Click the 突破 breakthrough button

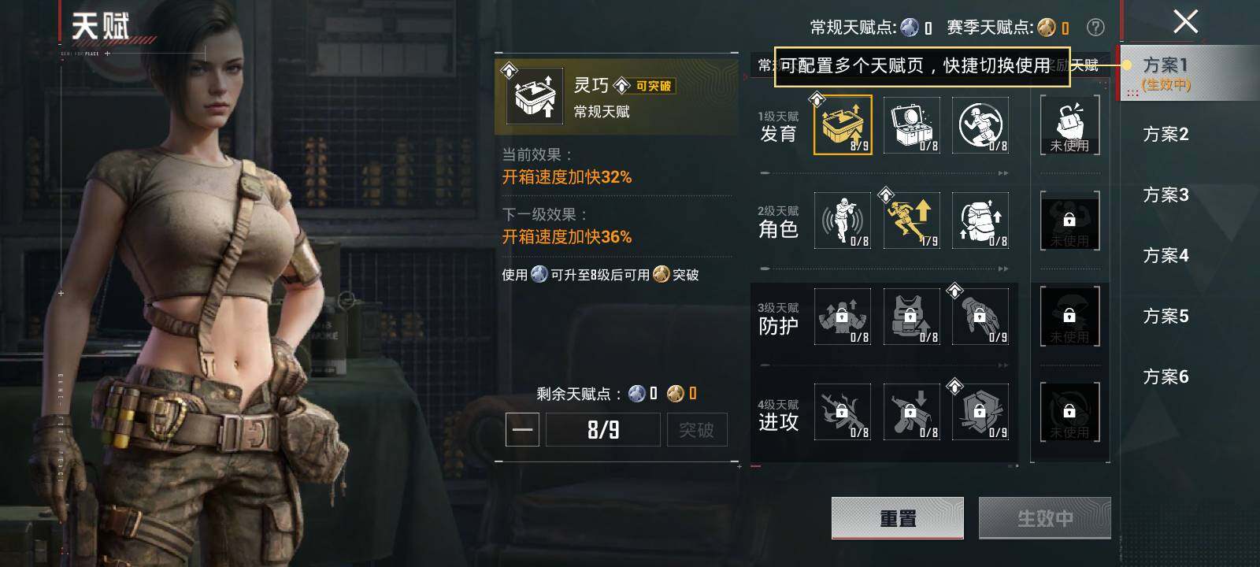(x=697, y=430)
